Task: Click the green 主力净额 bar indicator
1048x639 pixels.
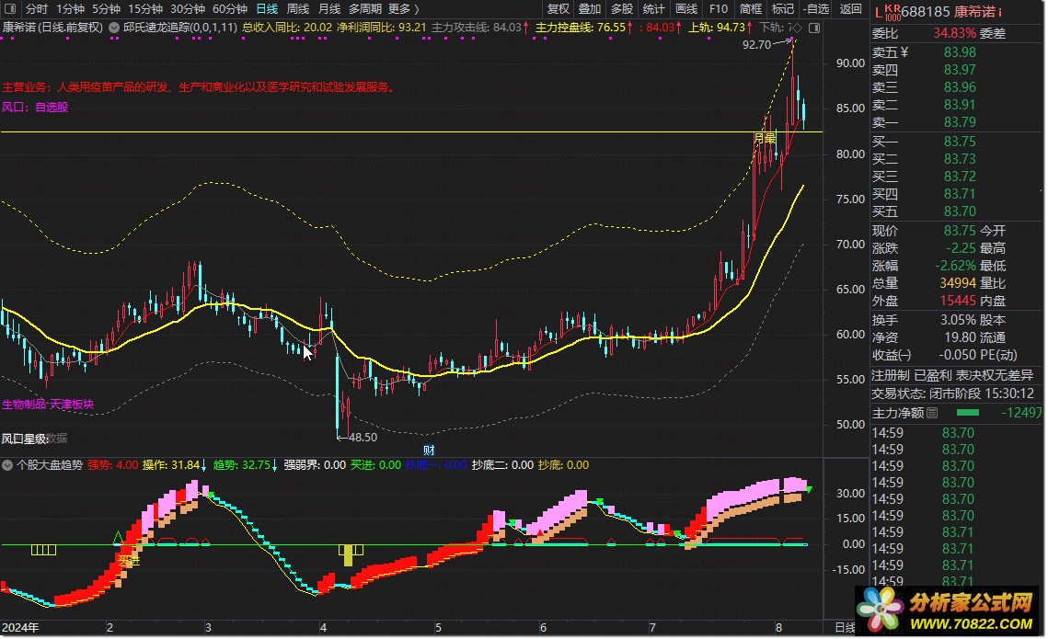Action: (968, 413)
